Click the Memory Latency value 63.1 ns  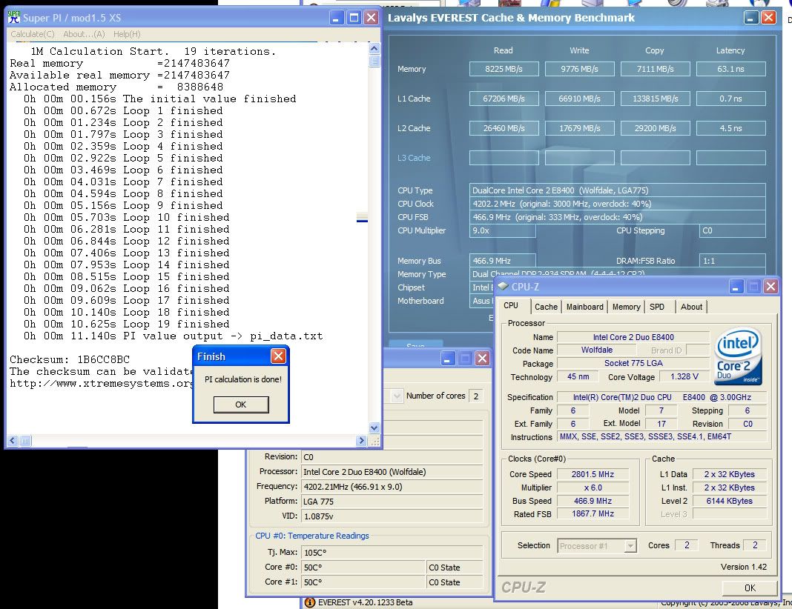coord(731,69)
